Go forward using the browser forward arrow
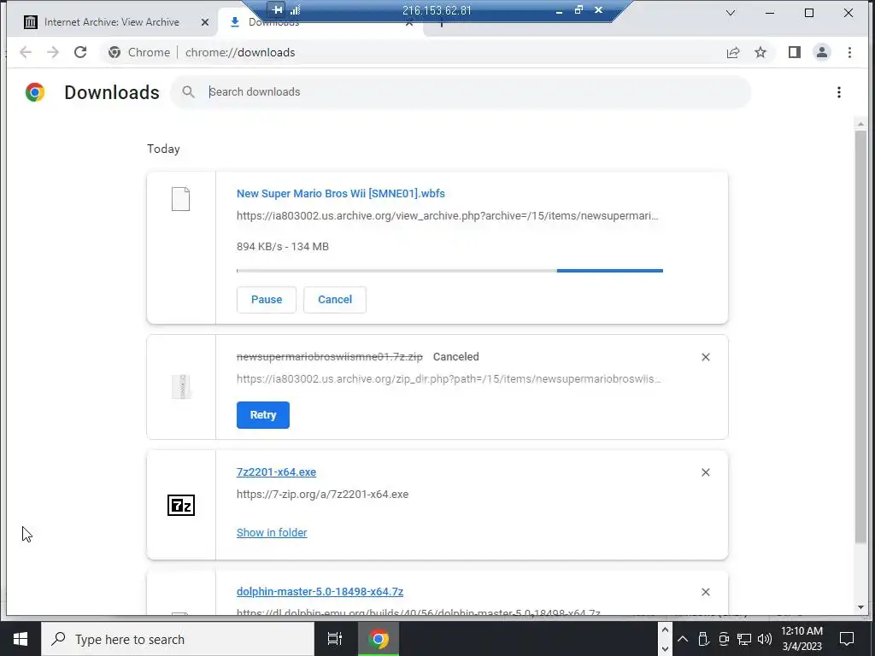Screen dimensions: 875x656 click(x=53, y=52)
